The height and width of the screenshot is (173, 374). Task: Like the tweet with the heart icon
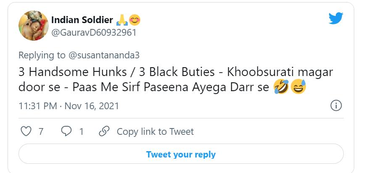(26, 131)
